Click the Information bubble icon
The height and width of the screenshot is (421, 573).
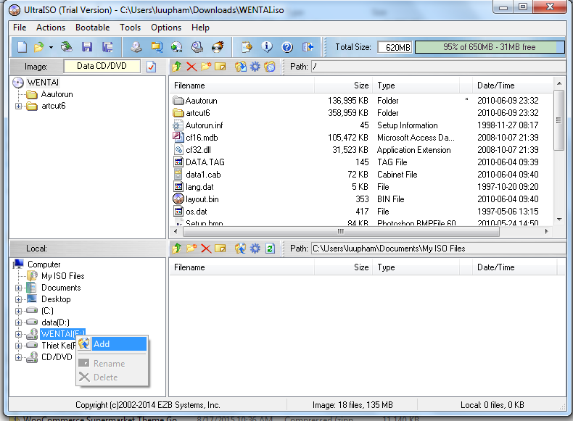pyautogui.click(x=267, y=47)
